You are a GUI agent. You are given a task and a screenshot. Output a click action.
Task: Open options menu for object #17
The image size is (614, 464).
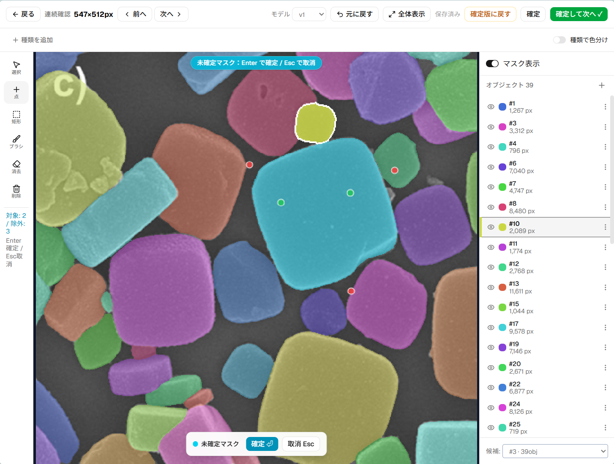[605, 328]
